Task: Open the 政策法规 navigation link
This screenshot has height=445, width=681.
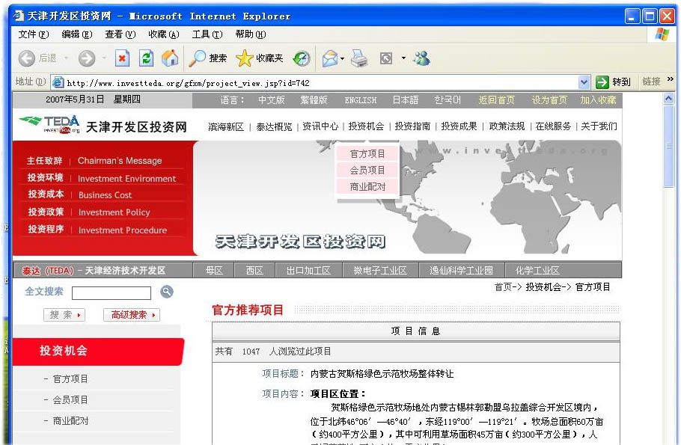Action: pyautogui.click(x=507, y=126)
